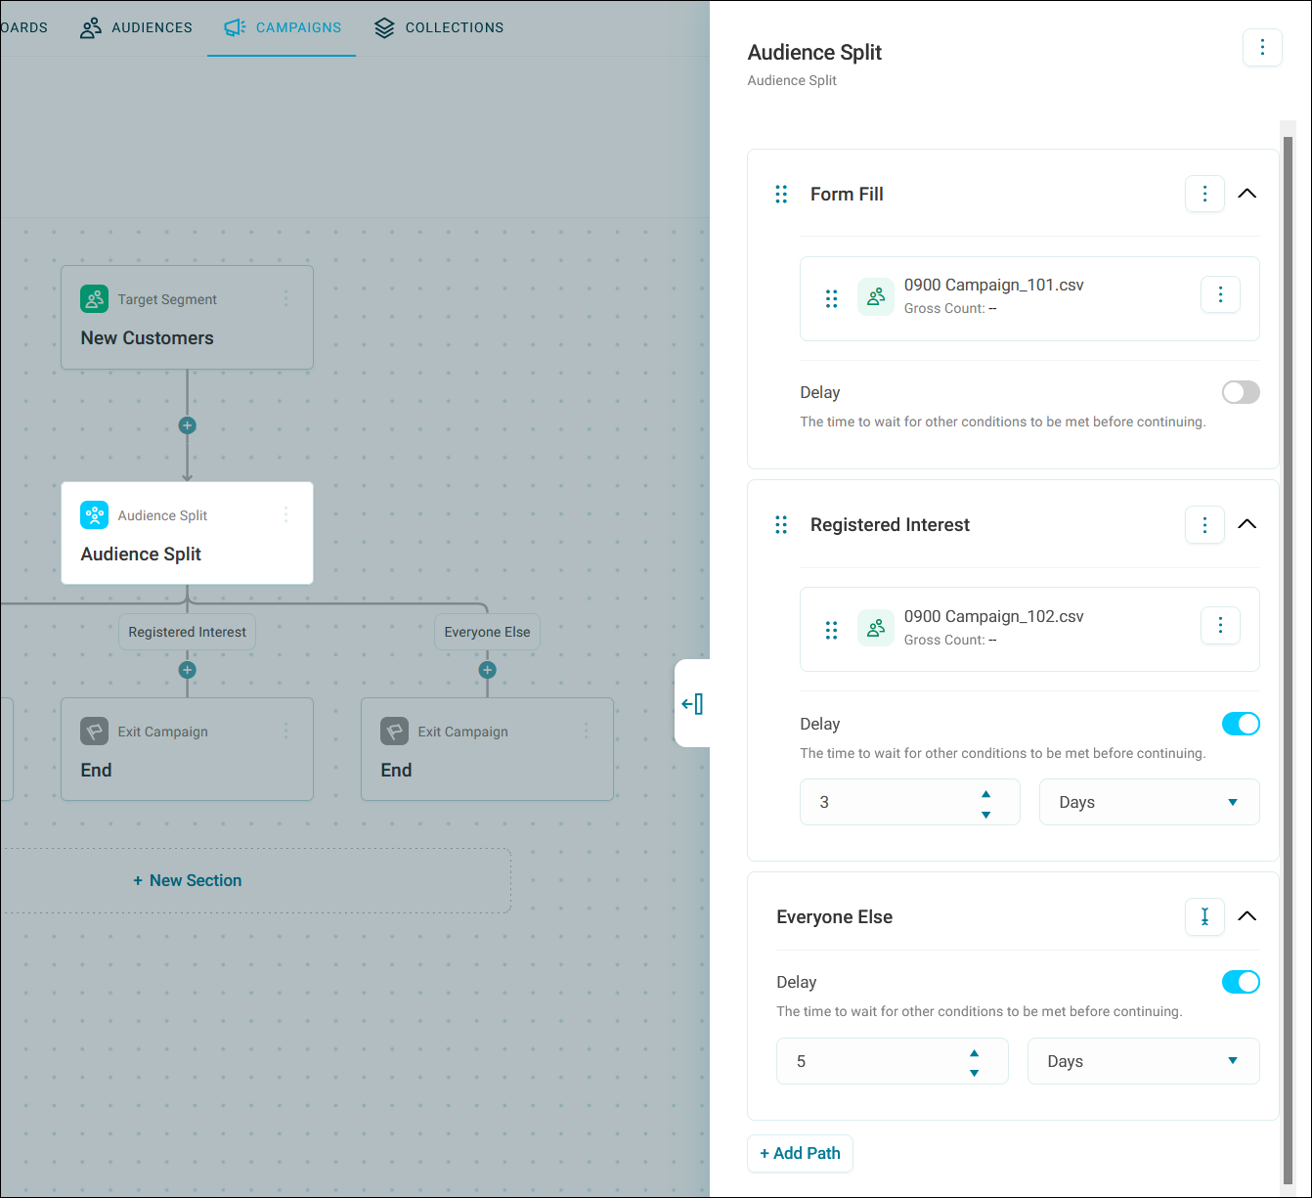This screenshot has width=1312, height=1198.
Task: Click drag handle beside Form Fill
Action: [781, 194]
